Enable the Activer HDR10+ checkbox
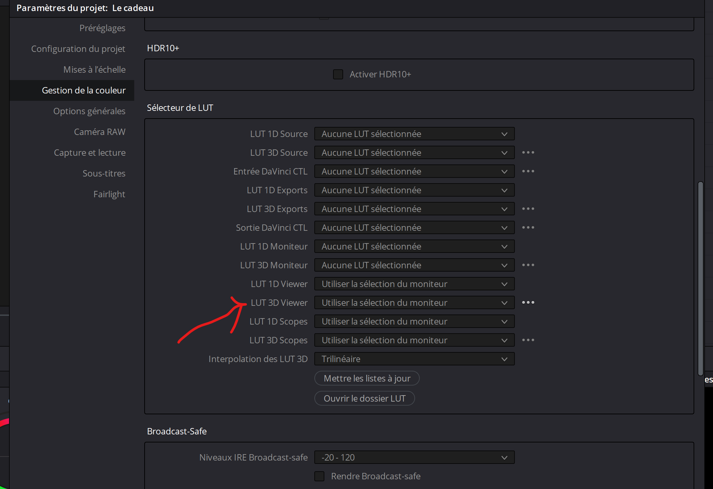The height and width of the screenshot is (489, 713). pyautogui.click(x=338, y=74)
